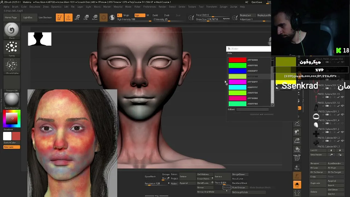This screenshot has height=197, width=350.
Task: Open the File menu in ZColor panel
Action: click(230, 53)
